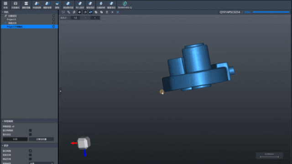Enable the second checkbox under 网格编辑

tap(30, 134)
